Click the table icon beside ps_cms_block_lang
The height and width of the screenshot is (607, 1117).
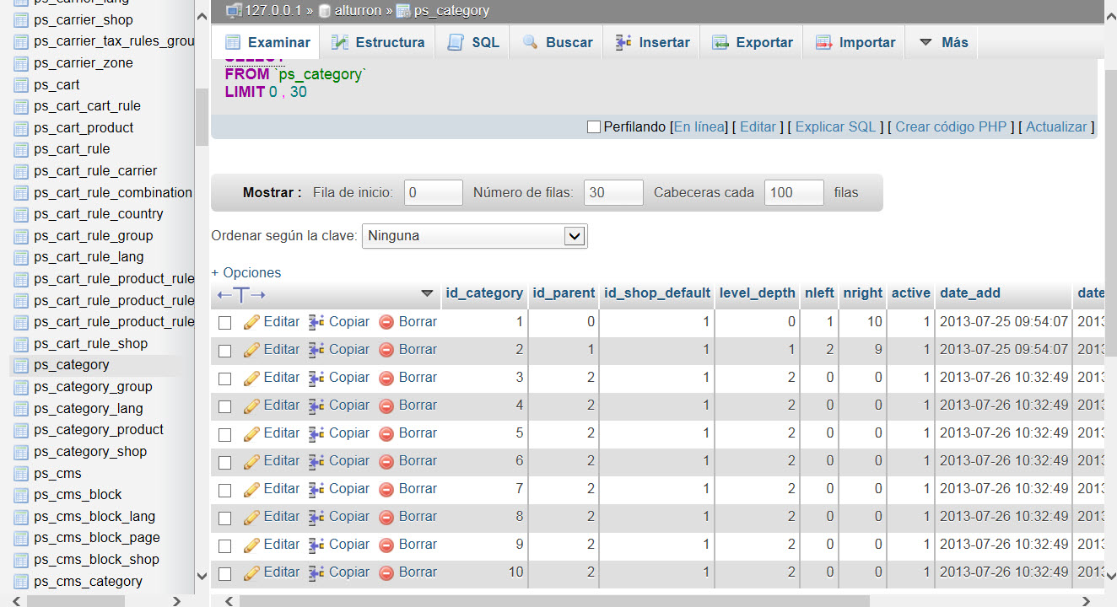21,517
